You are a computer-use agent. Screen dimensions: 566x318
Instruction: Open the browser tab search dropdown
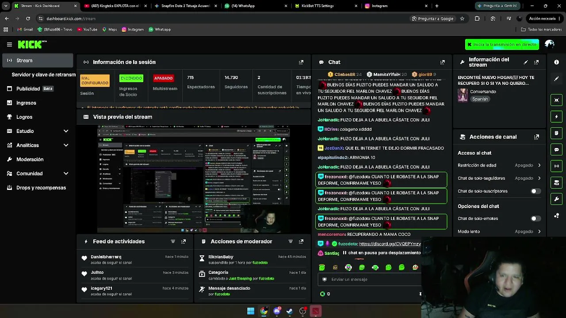pyautogui.click(x=6, y=6)
